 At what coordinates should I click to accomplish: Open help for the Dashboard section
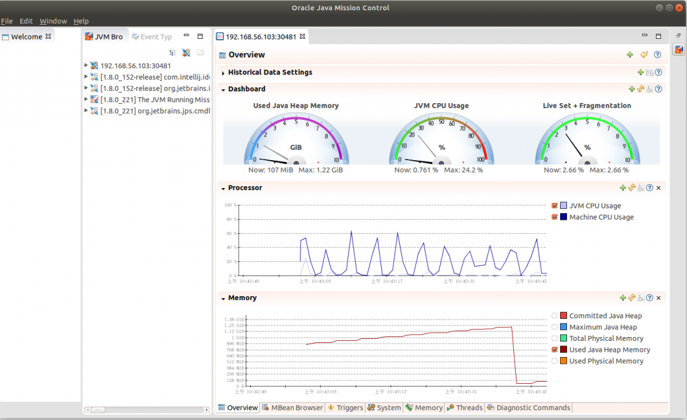[658, 89]
